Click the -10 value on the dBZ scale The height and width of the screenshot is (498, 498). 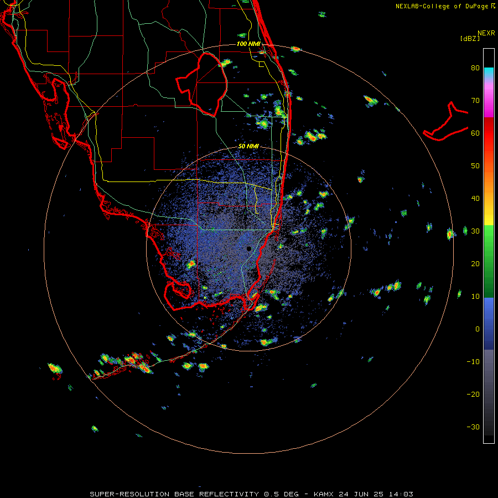473,362
